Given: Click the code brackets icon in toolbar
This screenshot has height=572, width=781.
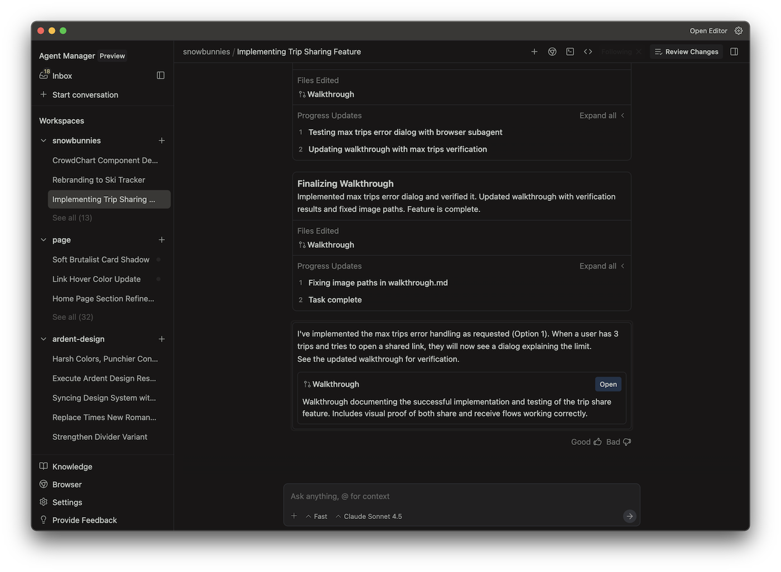Looking at the screenshot, I should click(588, 52).
